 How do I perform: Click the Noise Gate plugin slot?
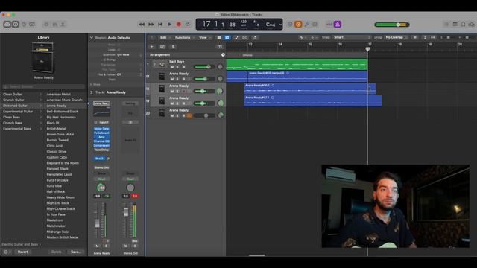click(x=101, y=129)
